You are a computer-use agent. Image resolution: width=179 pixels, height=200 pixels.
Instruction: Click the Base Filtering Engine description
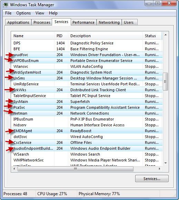click(89, 49)
